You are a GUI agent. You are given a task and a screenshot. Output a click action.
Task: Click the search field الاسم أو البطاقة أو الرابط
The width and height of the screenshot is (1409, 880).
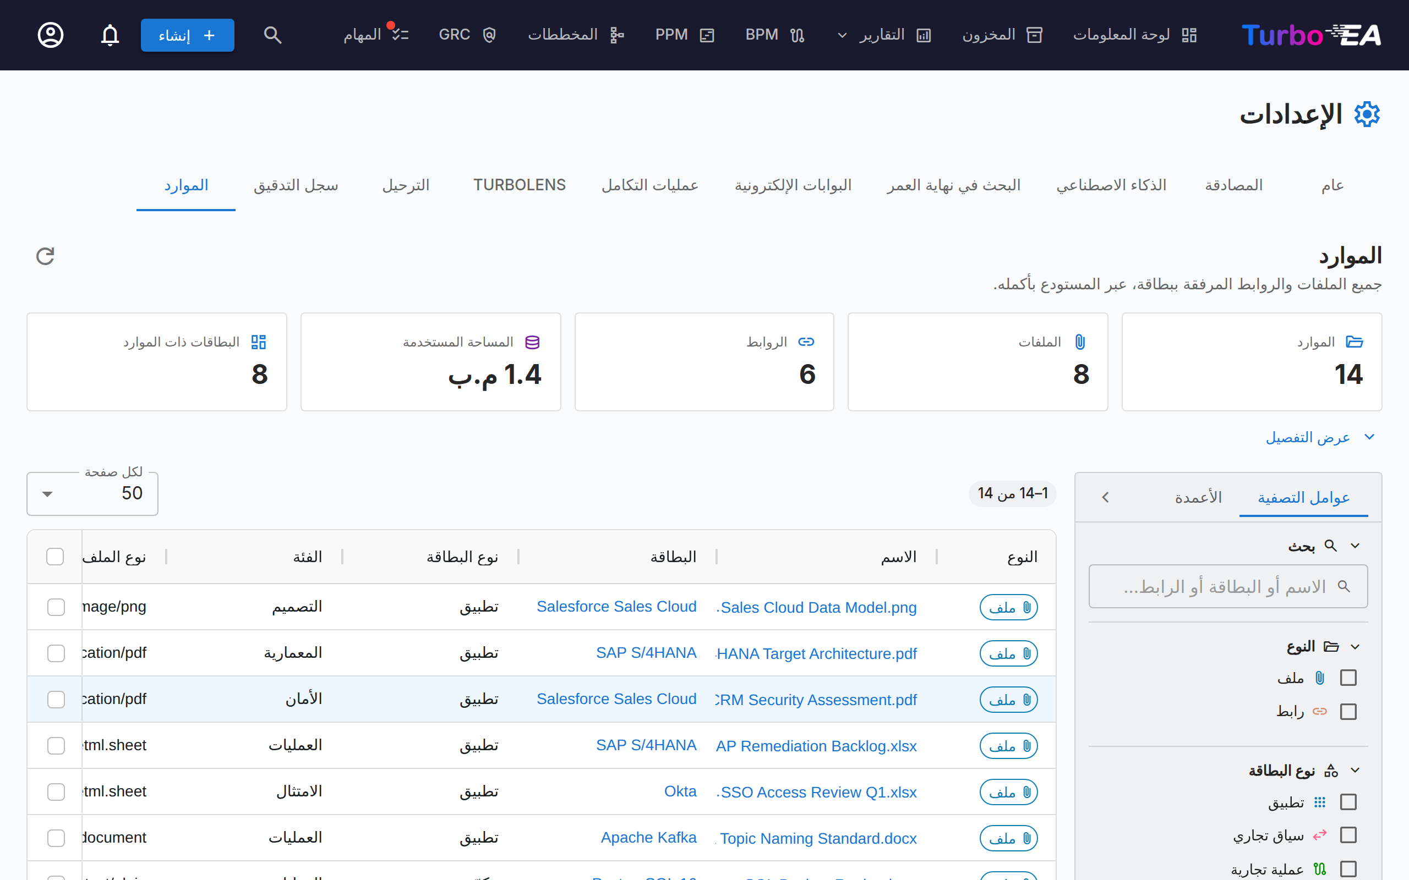pos(1228,587)
